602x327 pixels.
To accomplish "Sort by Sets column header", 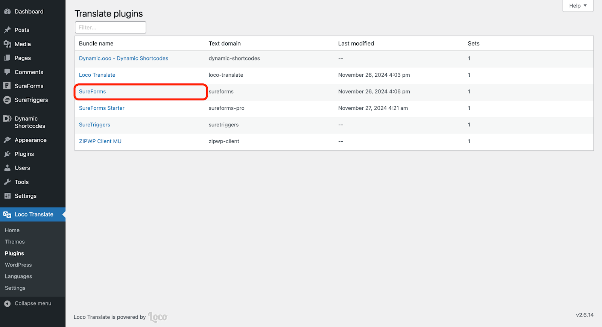I will click(x=474, y=44).
